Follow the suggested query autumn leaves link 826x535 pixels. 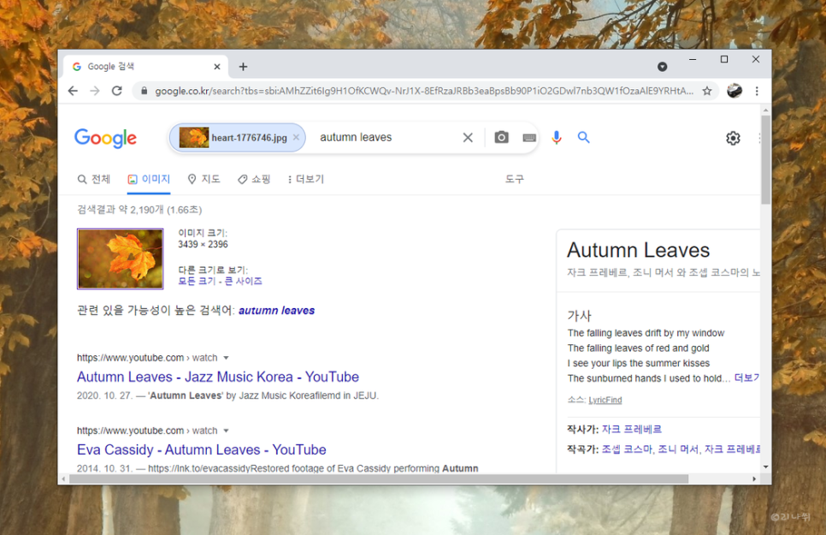point(276,311)
